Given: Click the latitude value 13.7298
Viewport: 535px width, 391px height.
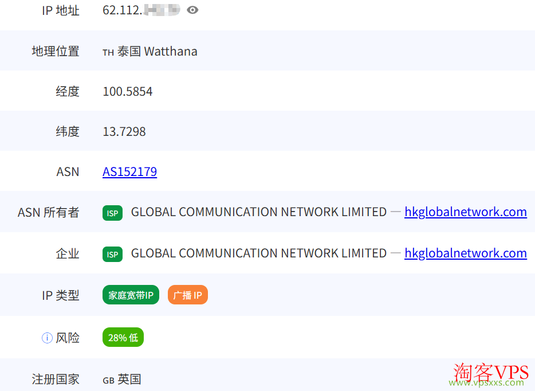Looking at the screenshot, I should tap(124, 131).
